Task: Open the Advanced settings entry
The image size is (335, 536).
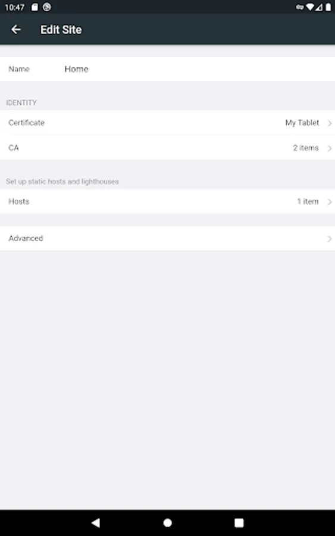Action: 167,238
